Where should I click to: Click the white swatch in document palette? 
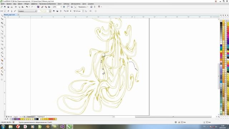(39, 119)
